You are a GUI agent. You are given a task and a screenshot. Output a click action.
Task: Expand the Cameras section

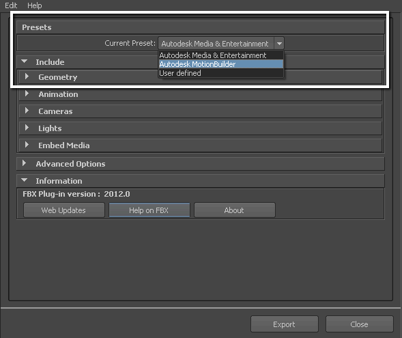pyautogui.click(x=27, y=111)
